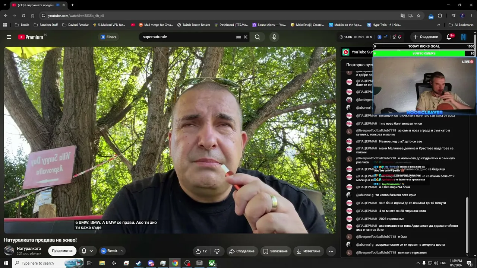Click the Създаване create button
Viewport: 477px width, 268px height.
click(426, 37)
